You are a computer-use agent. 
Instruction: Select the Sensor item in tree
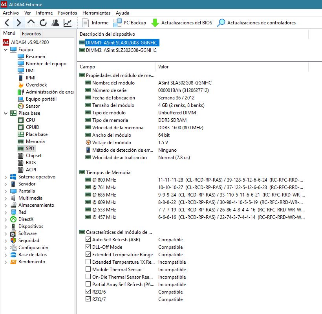pos(33,106)
